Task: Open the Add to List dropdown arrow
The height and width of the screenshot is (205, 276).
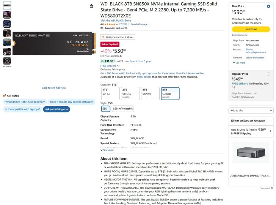Action: coord(271,110)
